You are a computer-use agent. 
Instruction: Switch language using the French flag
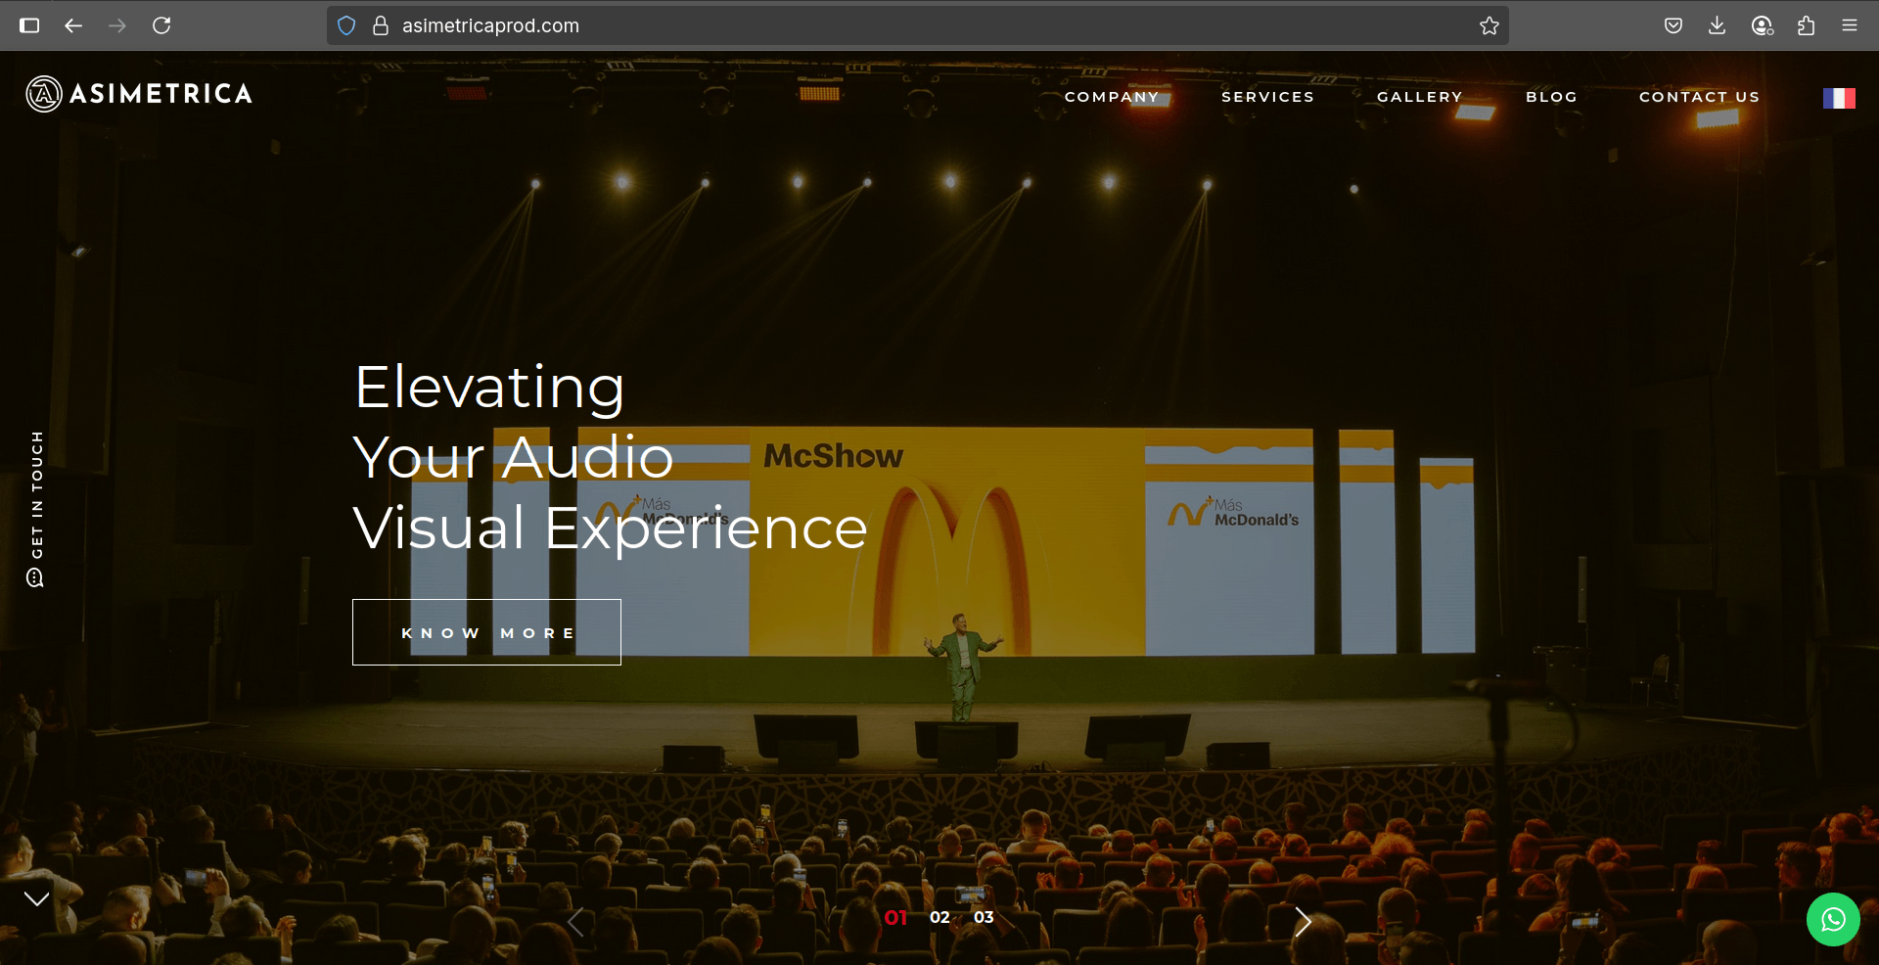click(x=1839, y=98)
